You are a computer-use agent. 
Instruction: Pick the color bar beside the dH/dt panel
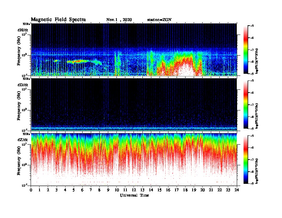pyautogui.click(x=246, y=50)
